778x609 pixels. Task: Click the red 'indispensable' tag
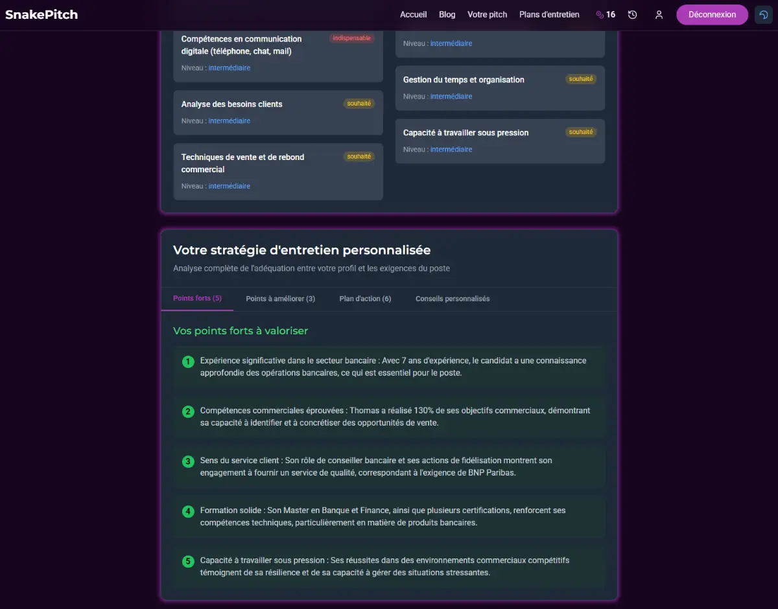pos(351,38)
